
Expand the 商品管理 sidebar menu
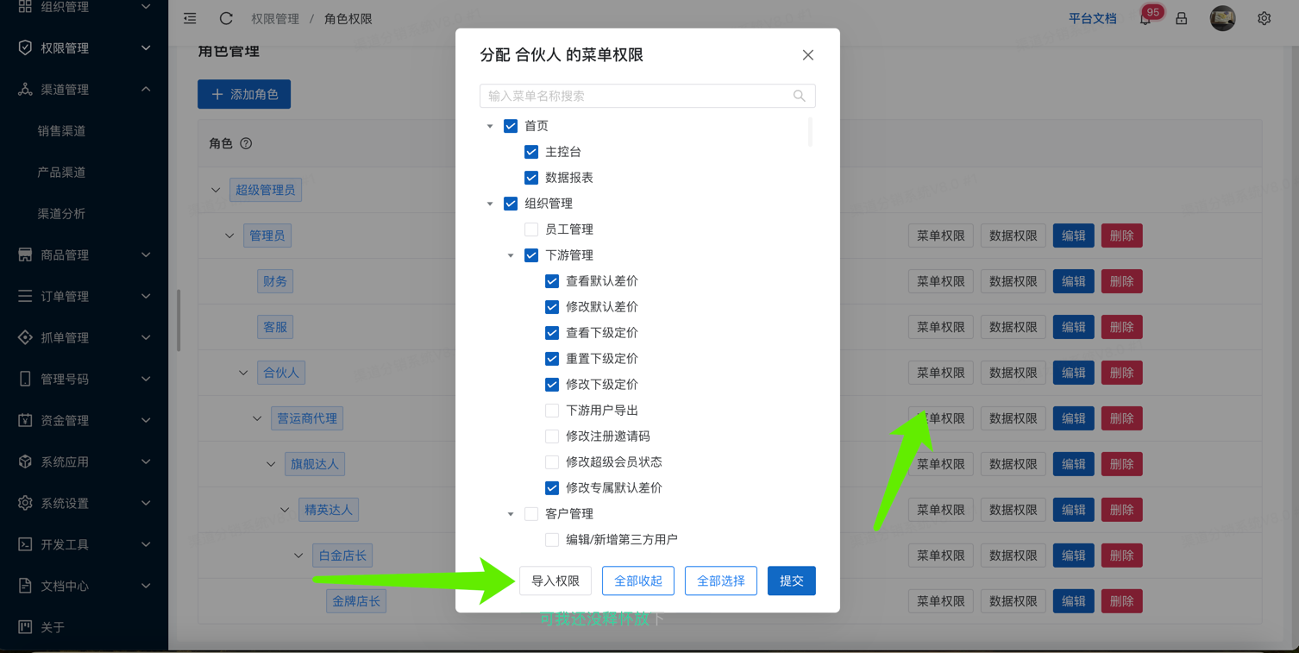84,254
